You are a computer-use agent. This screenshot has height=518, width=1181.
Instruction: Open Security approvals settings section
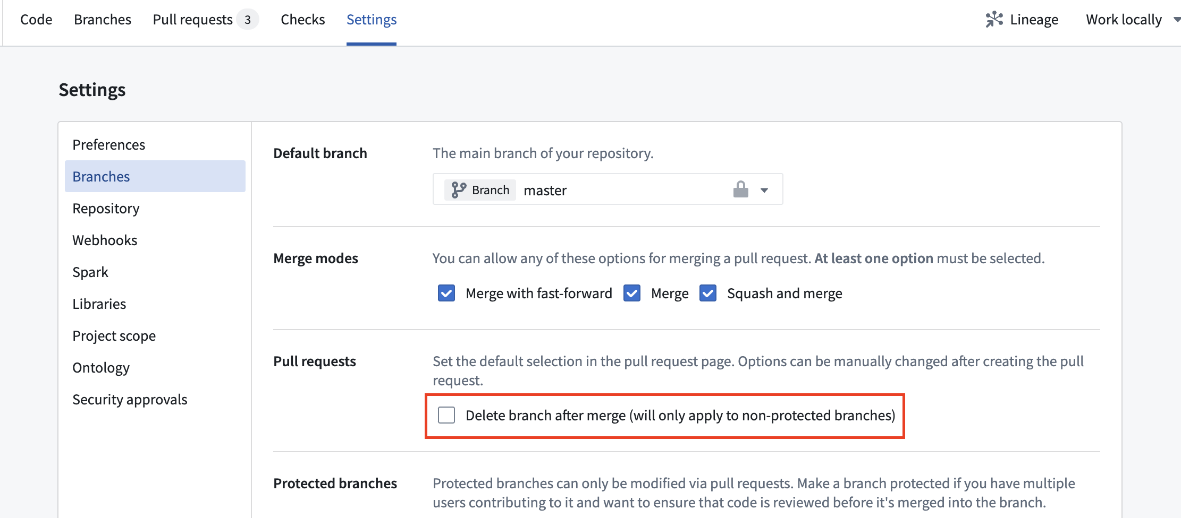click(155, 399)
